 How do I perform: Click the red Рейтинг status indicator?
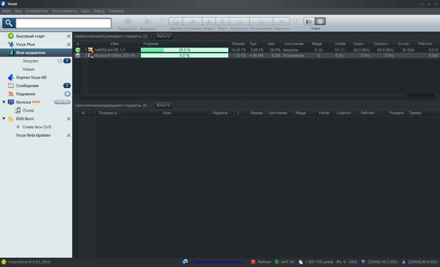(x=254, y=262)
